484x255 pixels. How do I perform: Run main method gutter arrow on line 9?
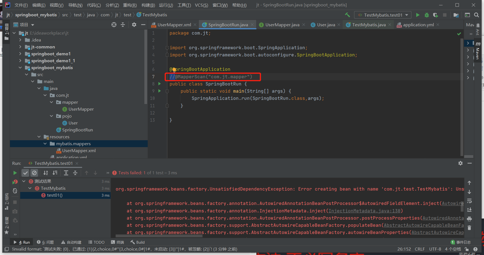[160, 91]
